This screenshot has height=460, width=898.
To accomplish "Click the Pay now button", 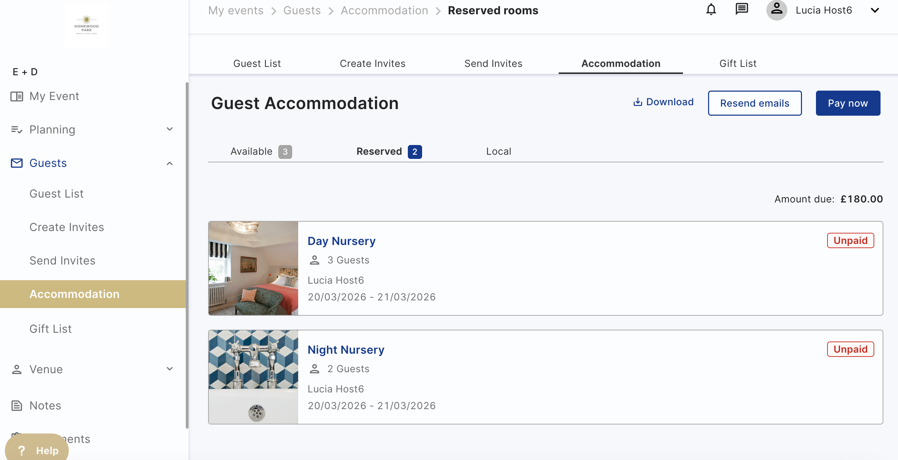I will point(848,103).
